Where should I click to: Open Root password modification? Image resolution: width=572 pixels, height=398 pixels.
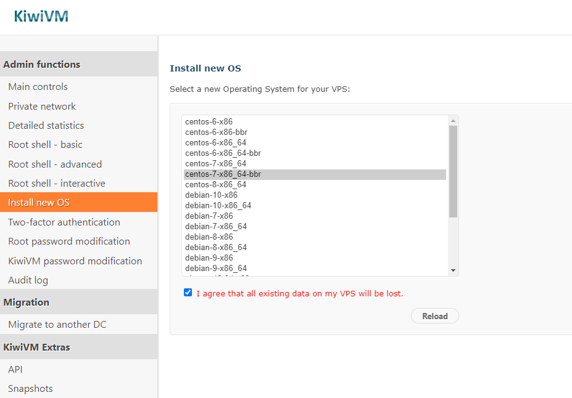pyautogui.click(x=69, y=241)
